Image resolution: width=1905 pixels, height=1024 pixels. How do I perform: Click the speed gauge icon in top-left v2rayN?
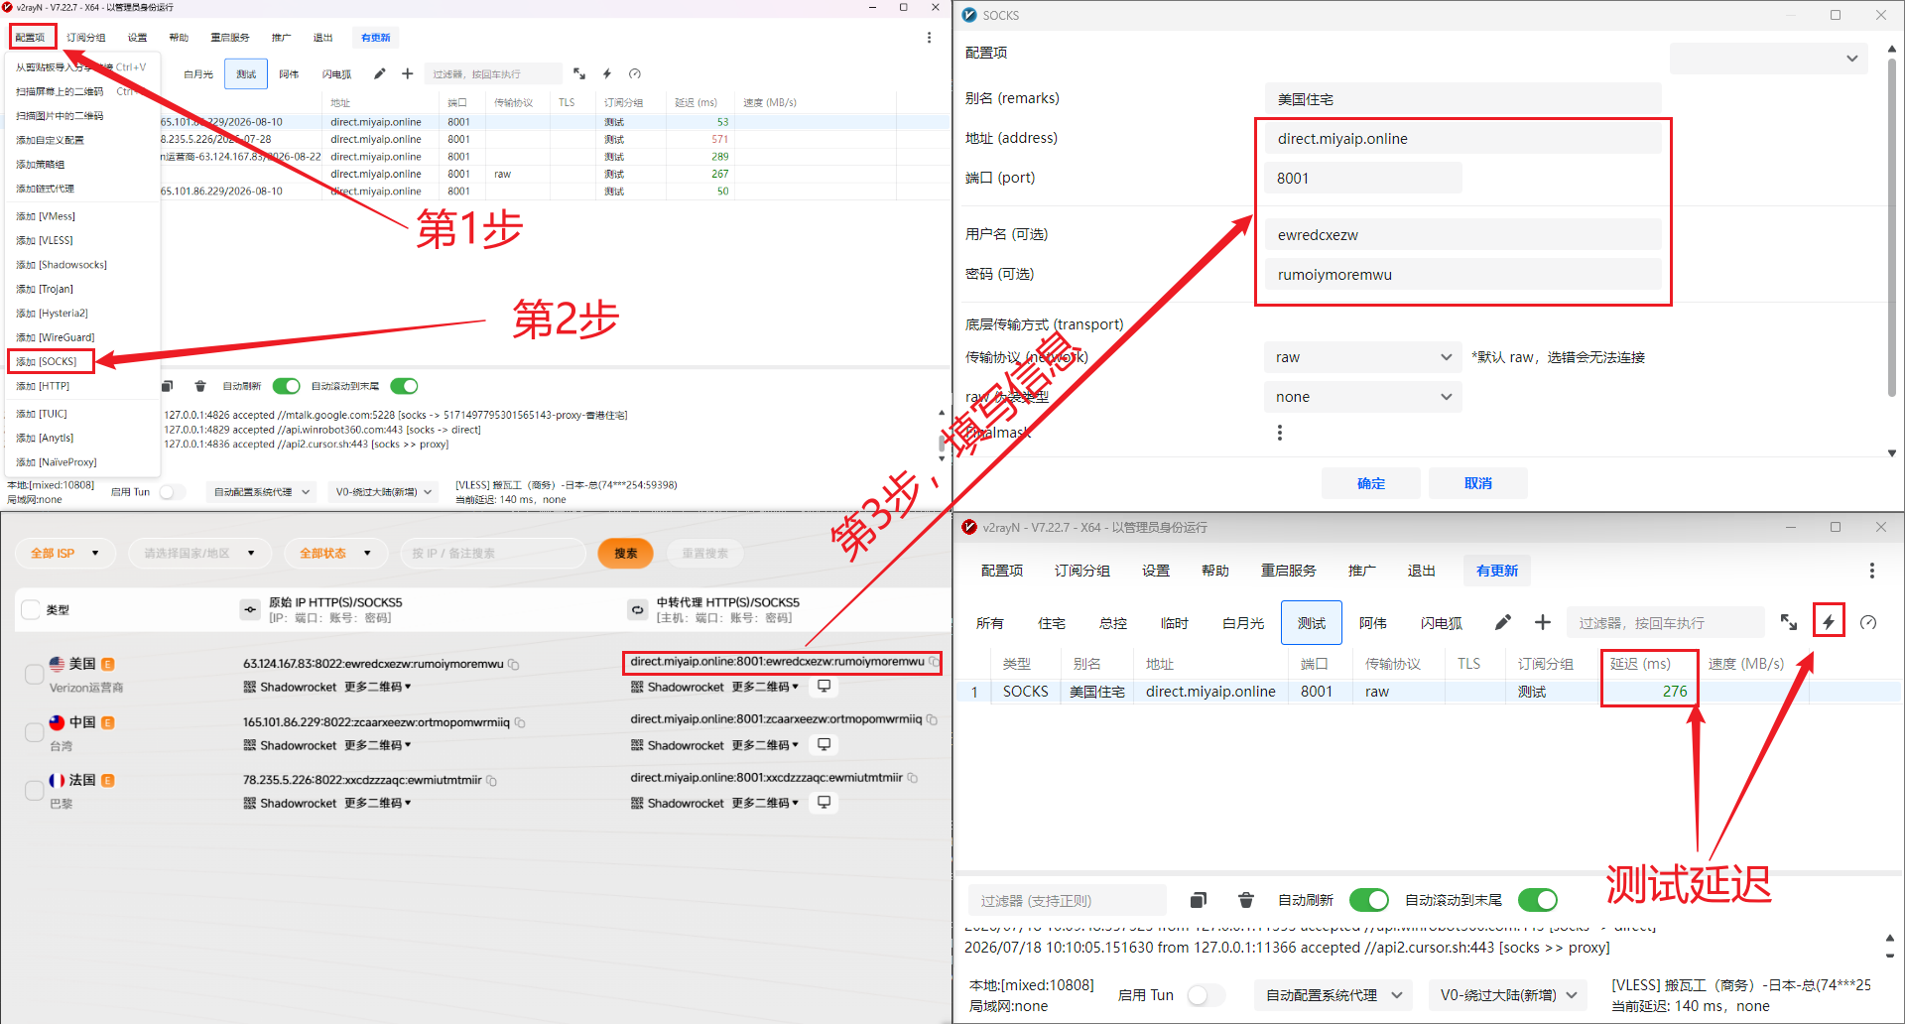click(635, 73)
